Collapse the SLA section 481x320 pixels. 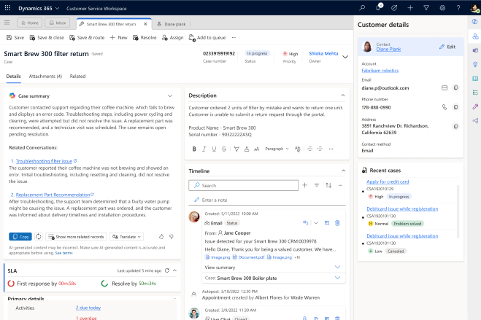pyautogui.click(x=175, y=270)
